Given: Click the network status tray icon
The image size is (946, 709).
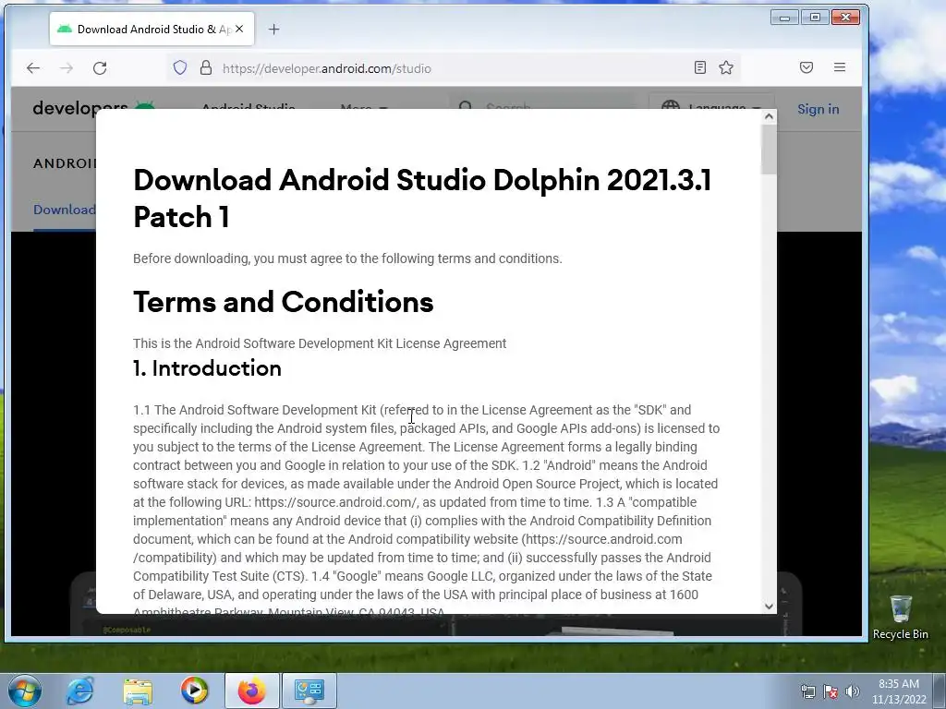Looking at the screenshot, I should [807, 691].
